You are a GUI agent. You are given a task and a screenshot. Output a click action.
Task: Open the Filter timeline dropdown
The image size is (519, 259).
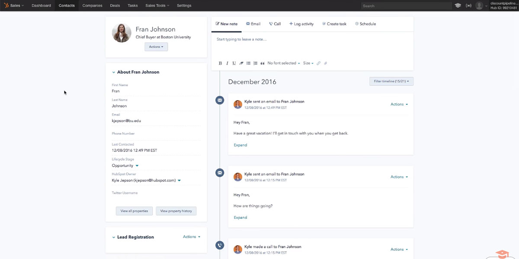(x=391, y=81)
